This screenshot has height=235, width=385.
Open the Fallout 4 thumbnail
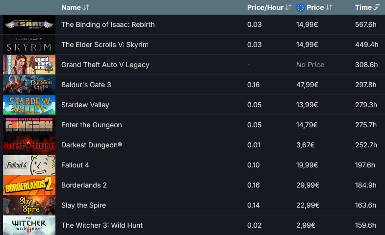pos(29,165)
